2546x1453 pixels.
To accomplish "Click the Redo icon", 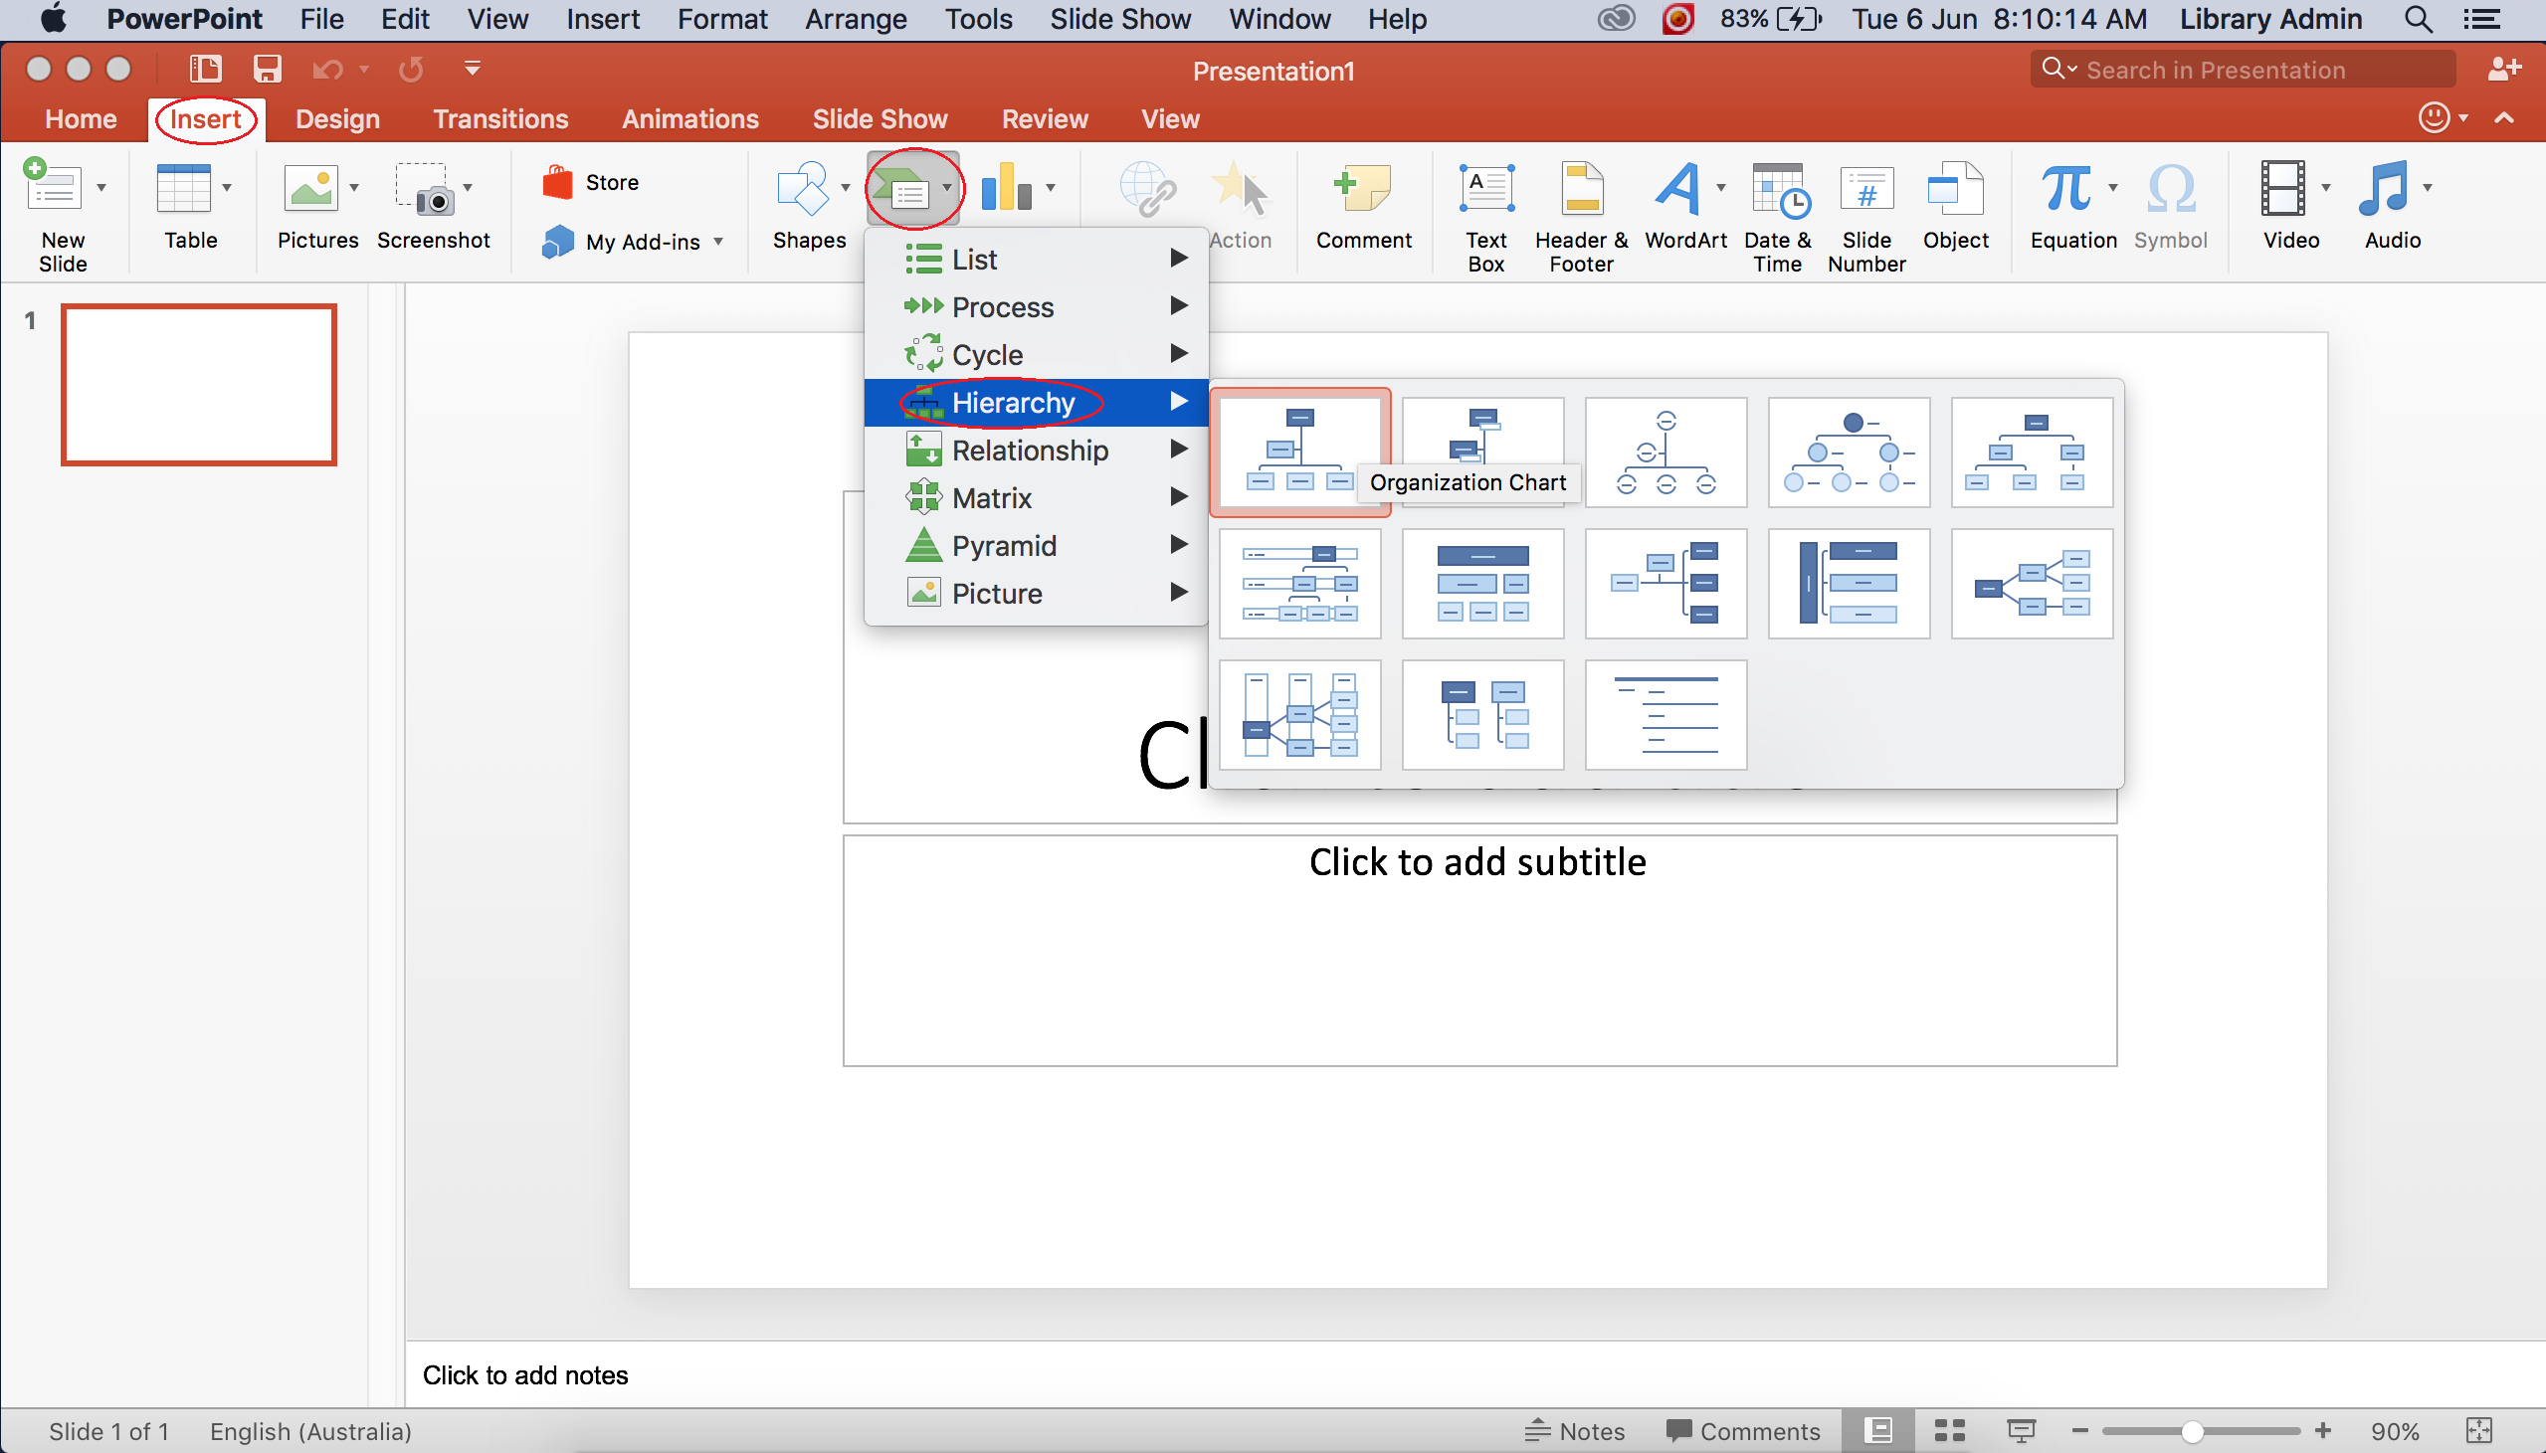I will coord(410,69).
